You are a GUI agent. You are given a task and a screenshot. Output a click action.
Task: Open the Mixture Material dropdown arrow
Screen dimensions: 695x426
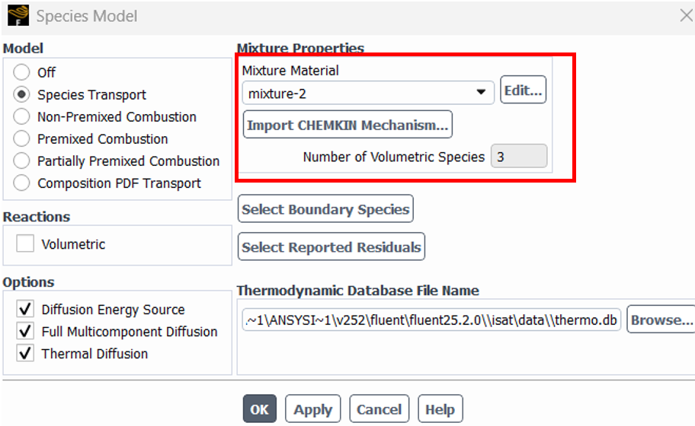pos(481,93)
